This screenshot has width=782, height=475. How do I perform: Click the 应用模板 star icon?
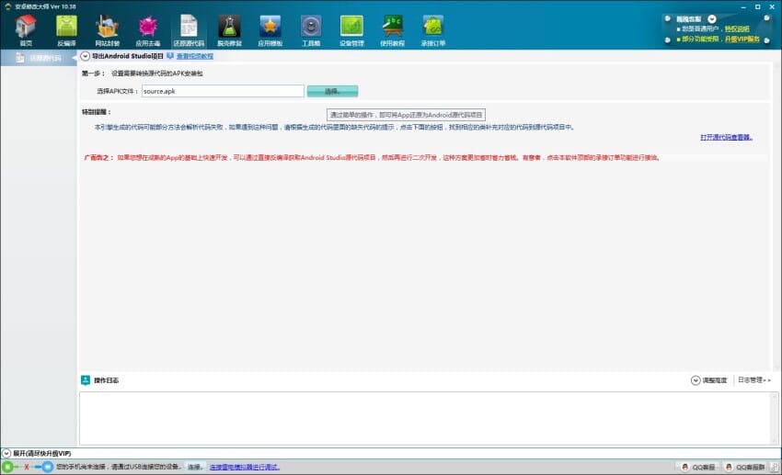point(270,28)
